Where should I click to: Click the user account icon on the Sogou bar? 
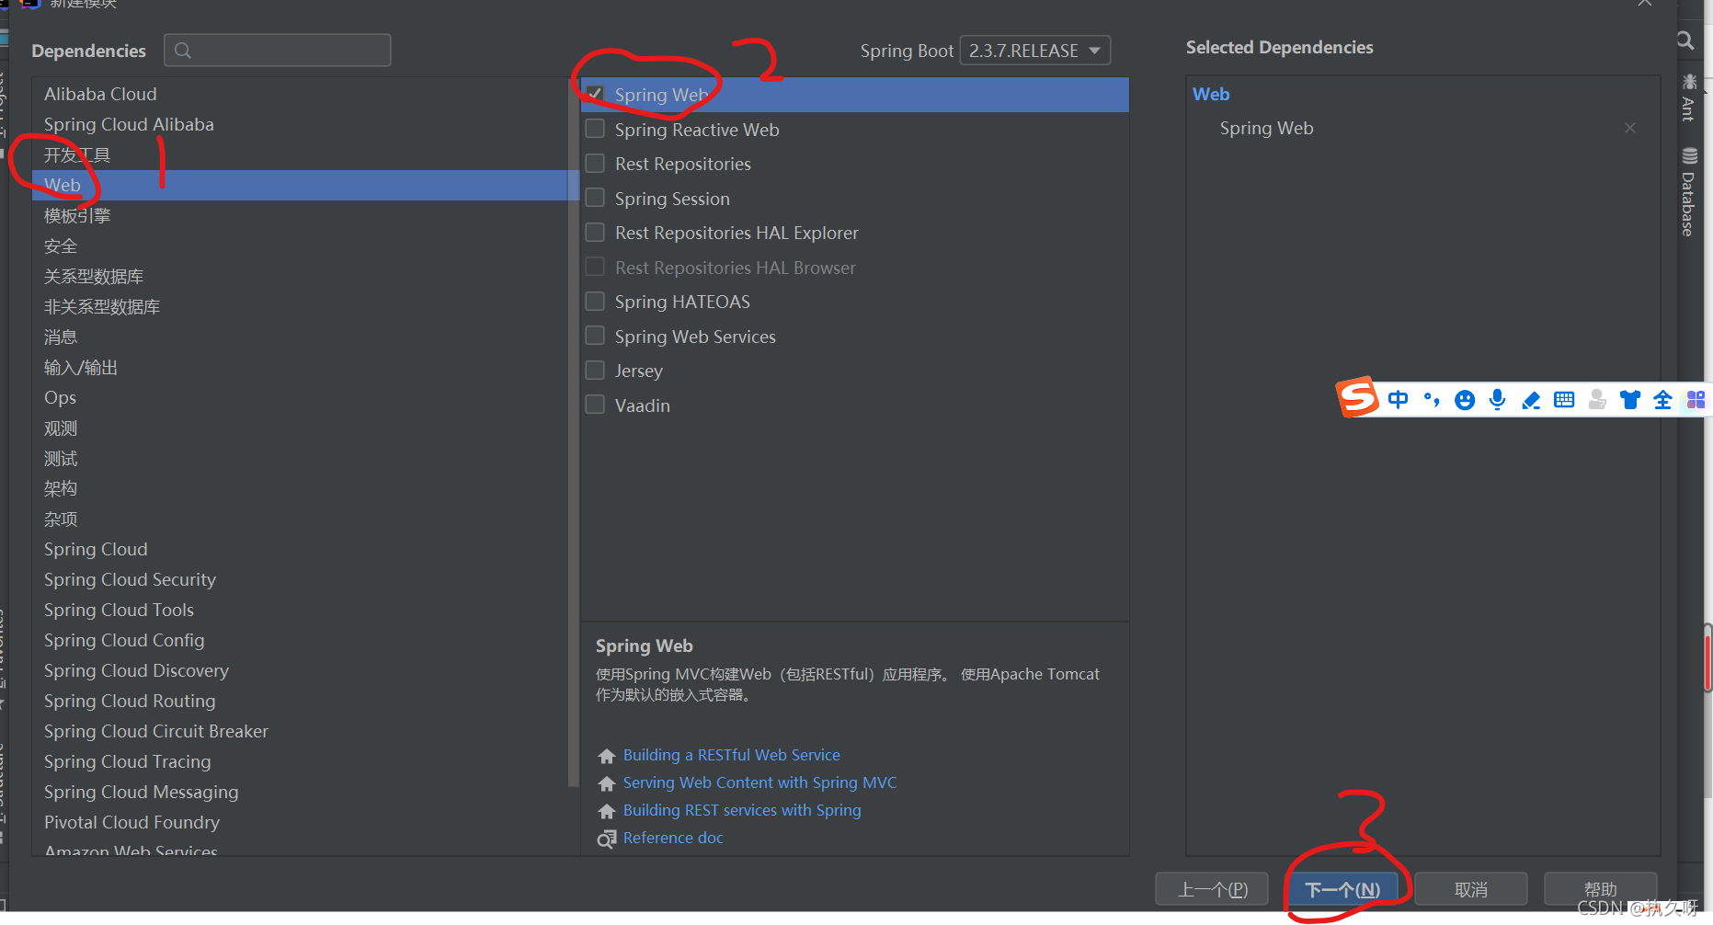1597,399
